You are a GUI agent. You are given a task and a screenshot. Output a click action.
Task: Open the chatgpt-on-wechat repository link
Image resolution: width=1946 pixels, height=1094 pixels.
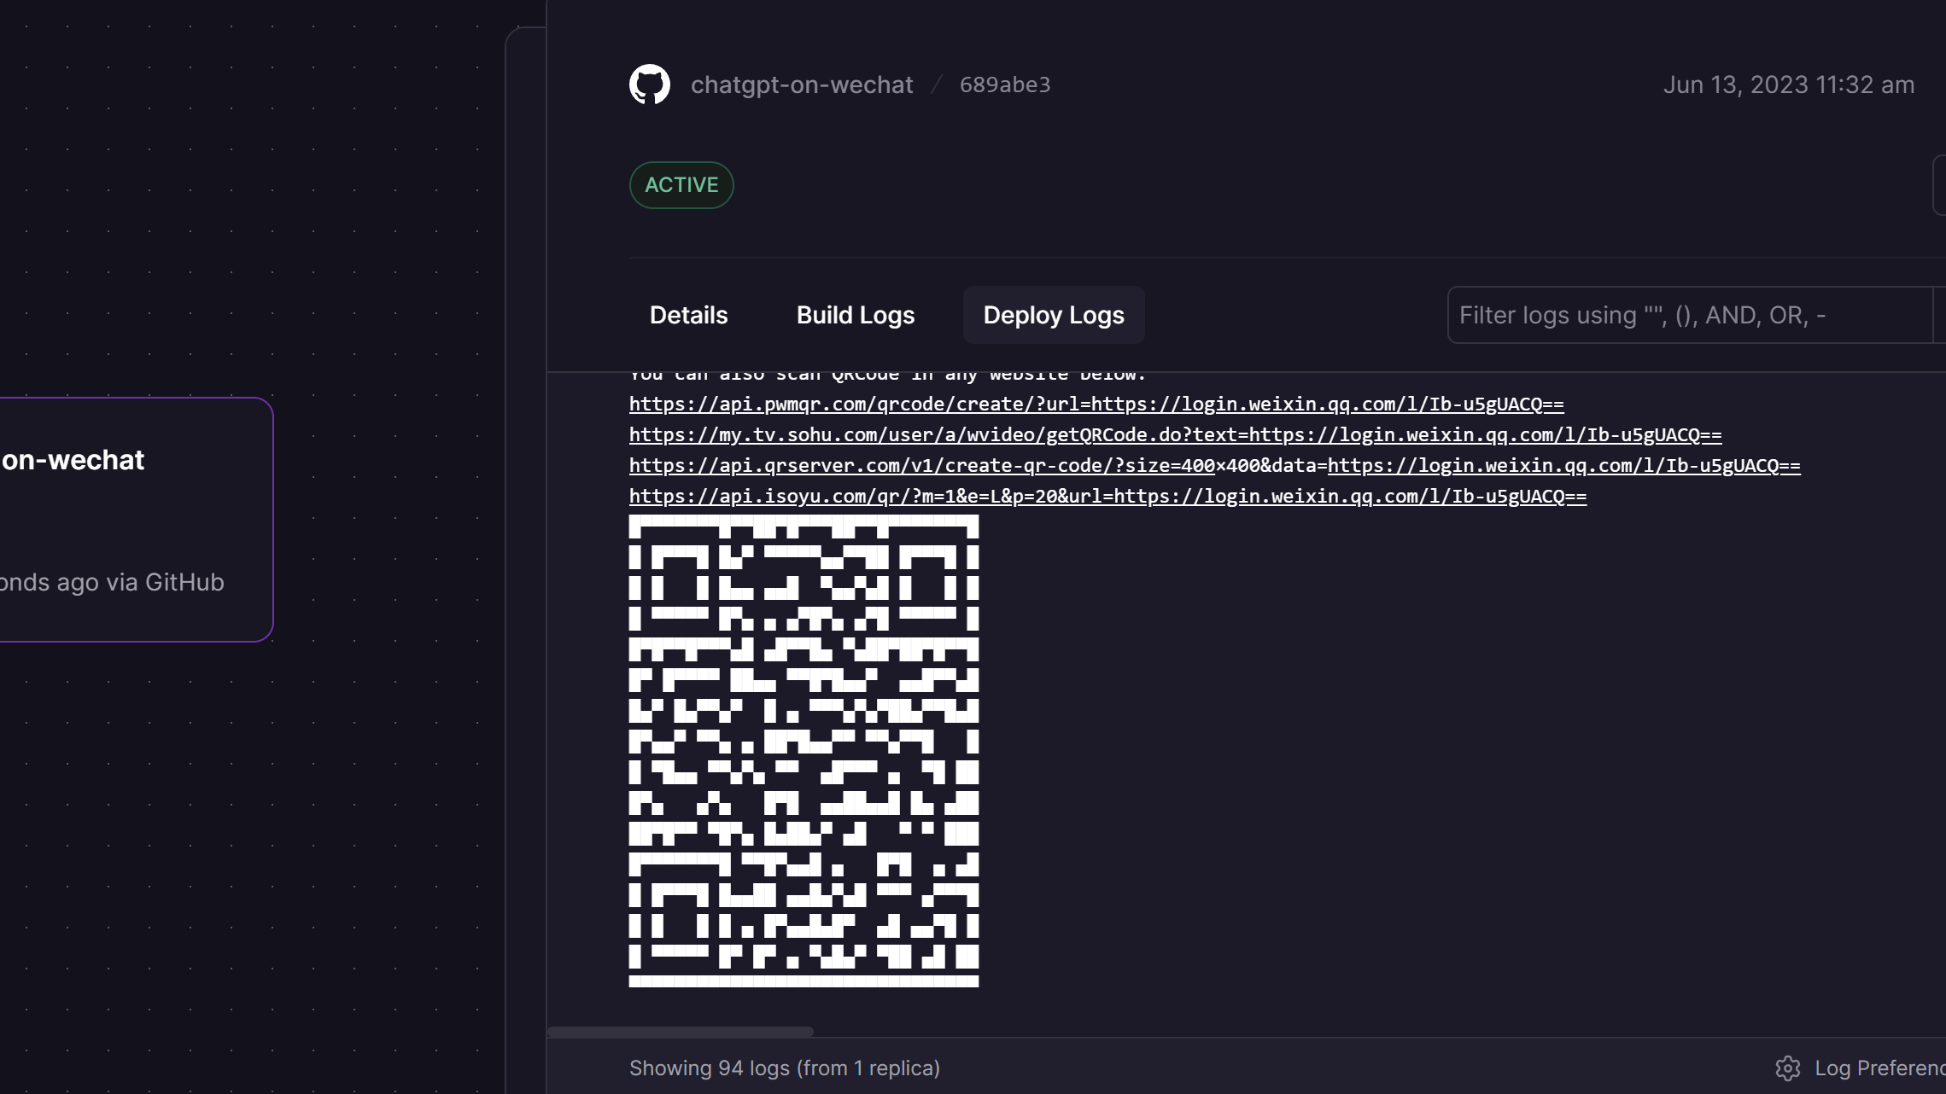click(802, 84)
